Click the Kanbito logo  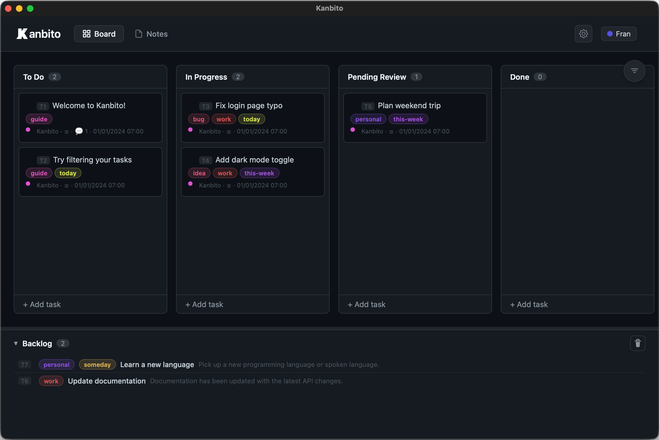[38, 34]
